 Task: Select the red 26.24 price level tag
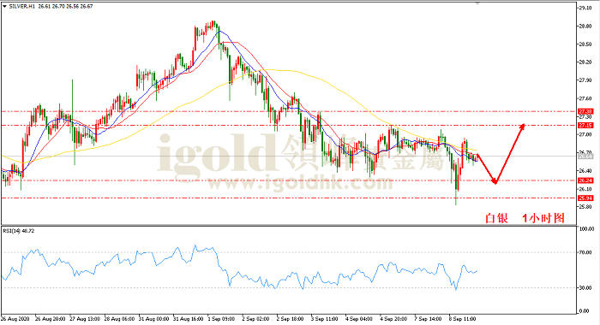coord(585,180)
